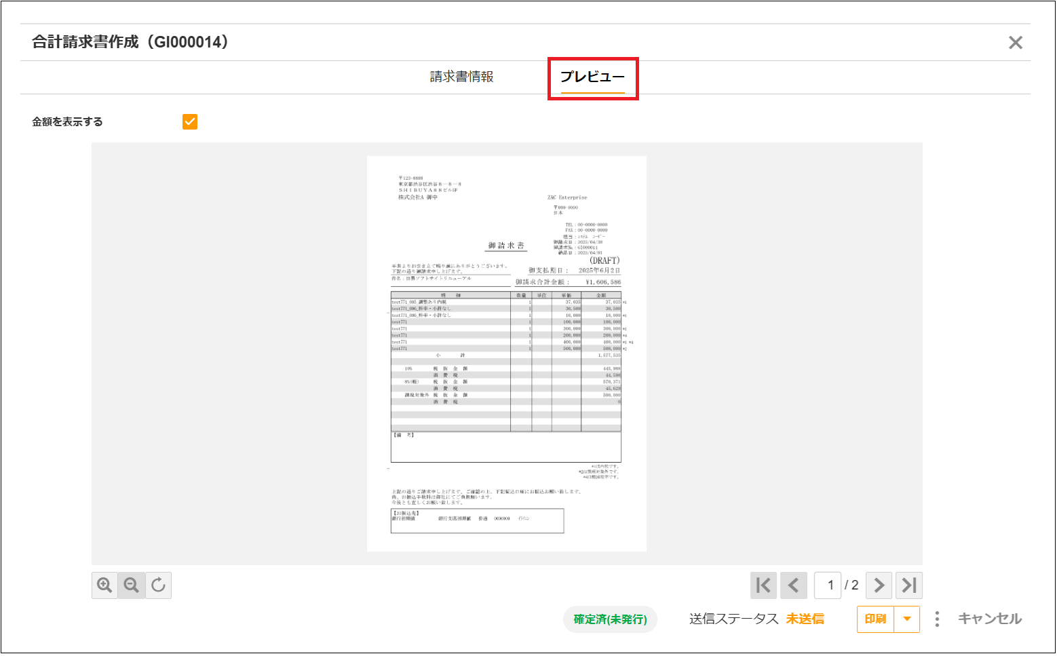Click the page number input field
Image resolution: width=1057 pixels, height=656 pixels.
[828, 585]
